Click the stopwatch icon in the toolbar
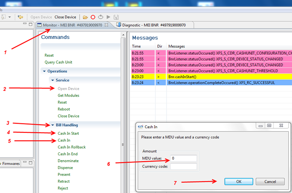 tap(101, 17)
